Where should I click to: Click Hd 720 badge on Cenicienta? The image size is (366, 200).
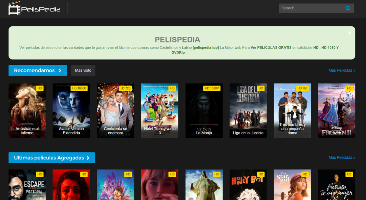[125, 88]
